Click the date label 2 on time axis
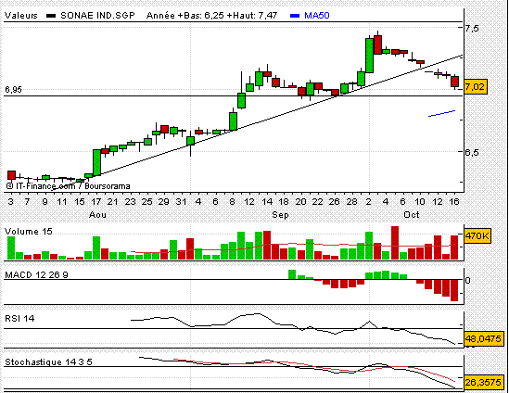The image size is (509, 393). coord(368,202)
